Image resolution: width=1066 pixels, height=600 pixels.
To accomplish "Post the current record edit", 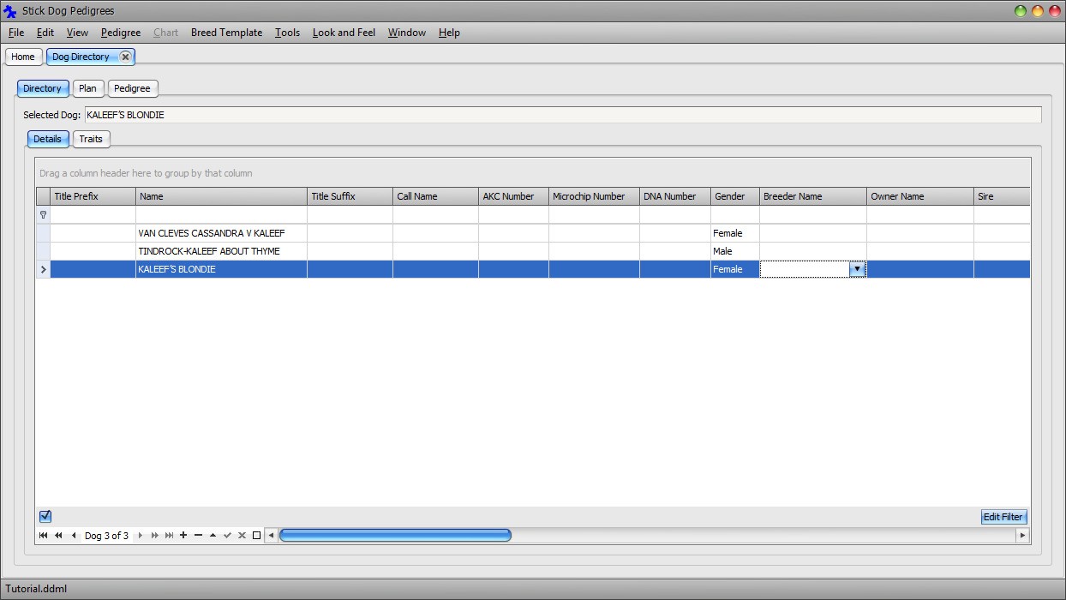I will [227, 536].
